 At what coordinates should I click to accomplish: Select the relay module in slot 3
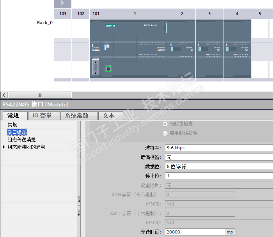point(209,49)
